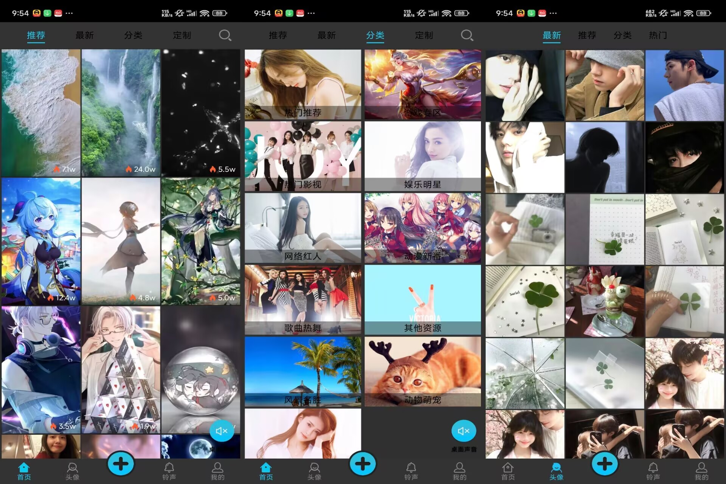
Task: Open the 动物萌宠 cat category
Action: [x=423, y=371]
